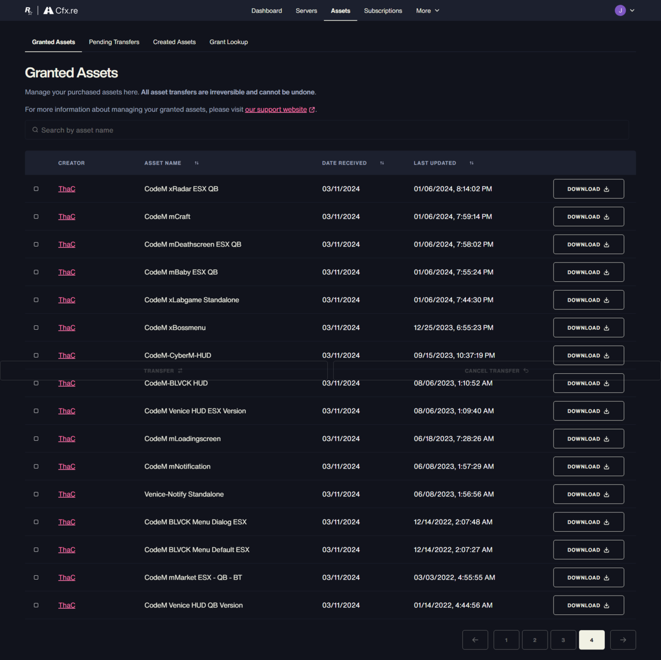The width and height of the screenshot is (661, 660).
Task: Download CodeM mCraft asset
Action: coord(588,216)
